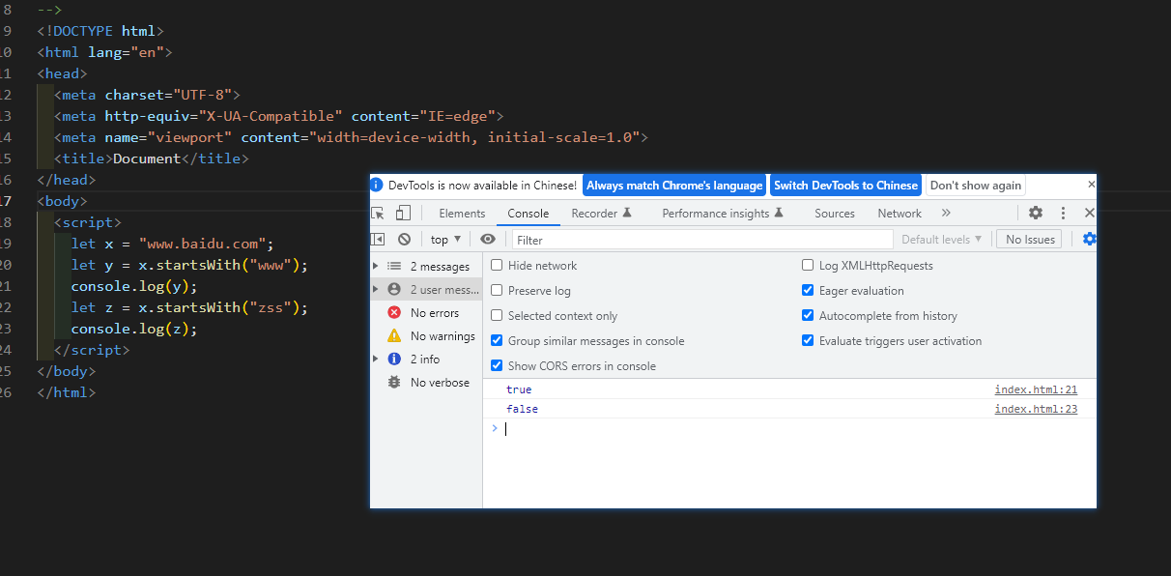Create a live expression with eye icon
Screen dimensions: 1171x576
[488, 239]
